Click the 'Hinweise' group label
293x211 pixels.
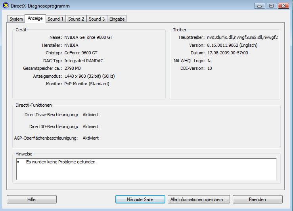point(24,154)
